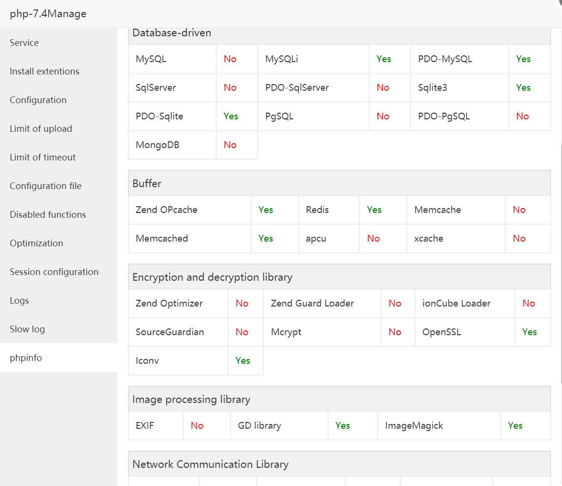The height and width of the screenshot is (486, 562).
Task: Open Disabled functions page
Action: click(x=48, y=214)
